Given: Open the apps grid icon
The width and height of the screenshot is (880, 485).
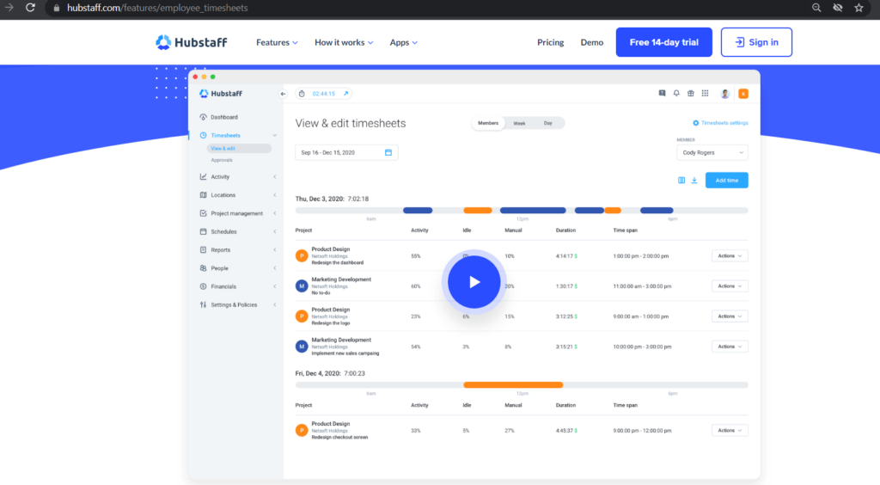Looking at the screenshot, I should (705, 94).
